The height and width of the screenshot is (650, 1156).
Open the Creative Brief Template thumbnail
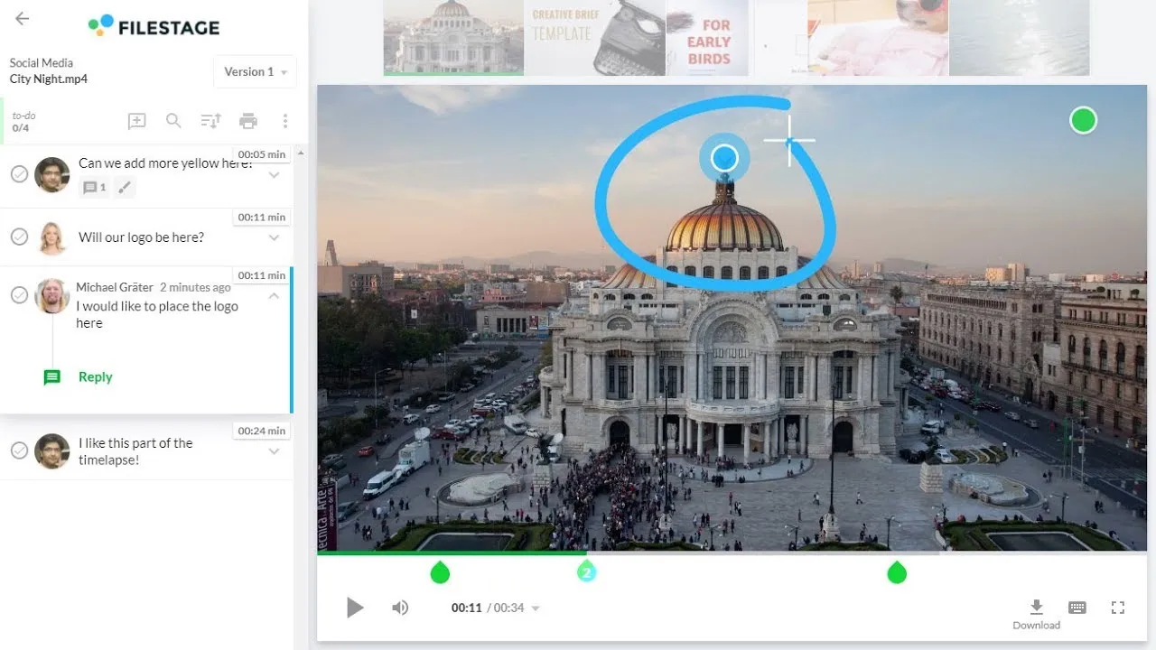[x=594, y=38]
